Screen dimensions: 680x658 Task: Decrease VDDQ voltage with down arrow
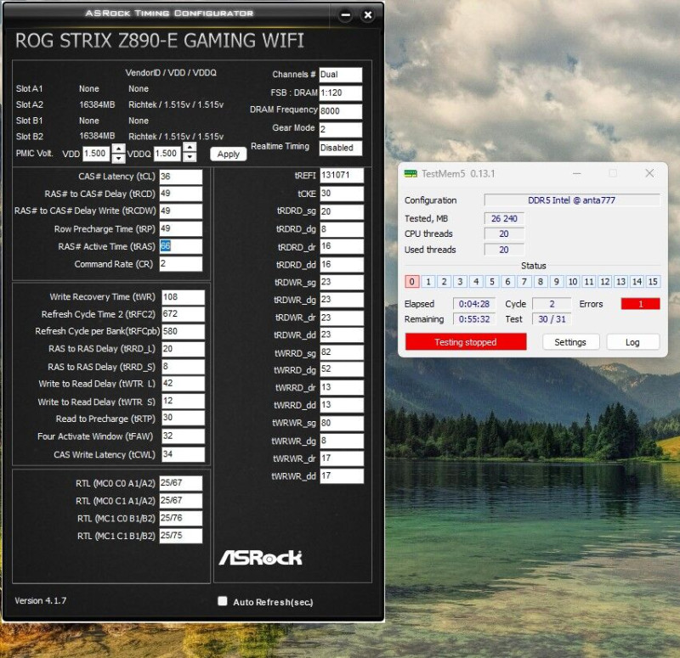click(x=190, y=157)
